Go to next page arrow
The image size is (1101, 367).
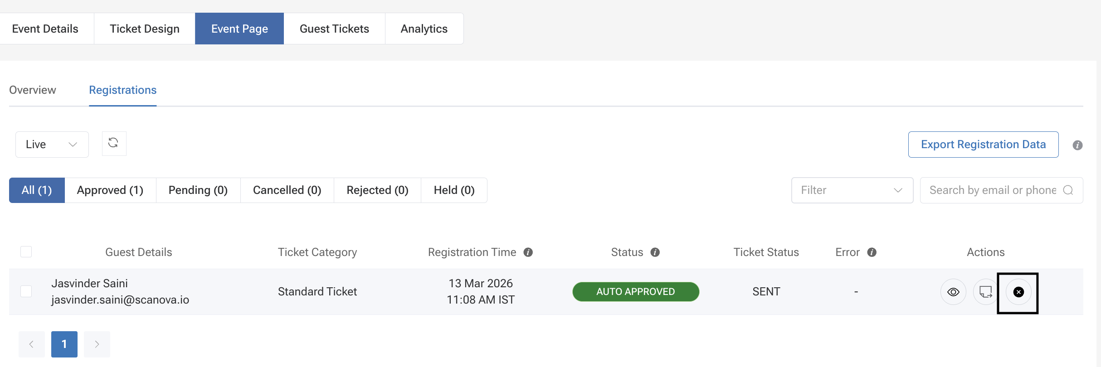(x=97, y=344)
